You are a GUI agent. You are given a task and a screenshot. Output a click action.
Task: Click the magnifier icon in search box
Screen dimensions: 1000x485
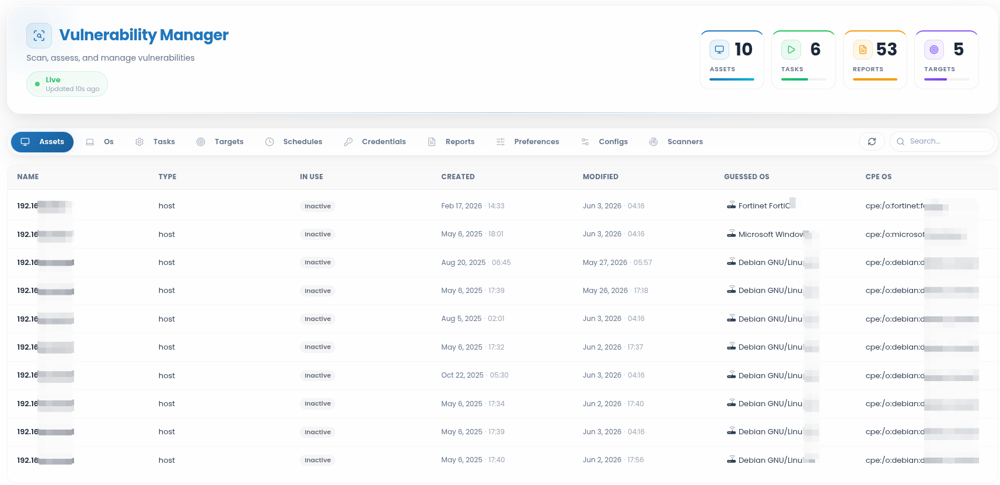pyautogui.click(x=900, y=141)
